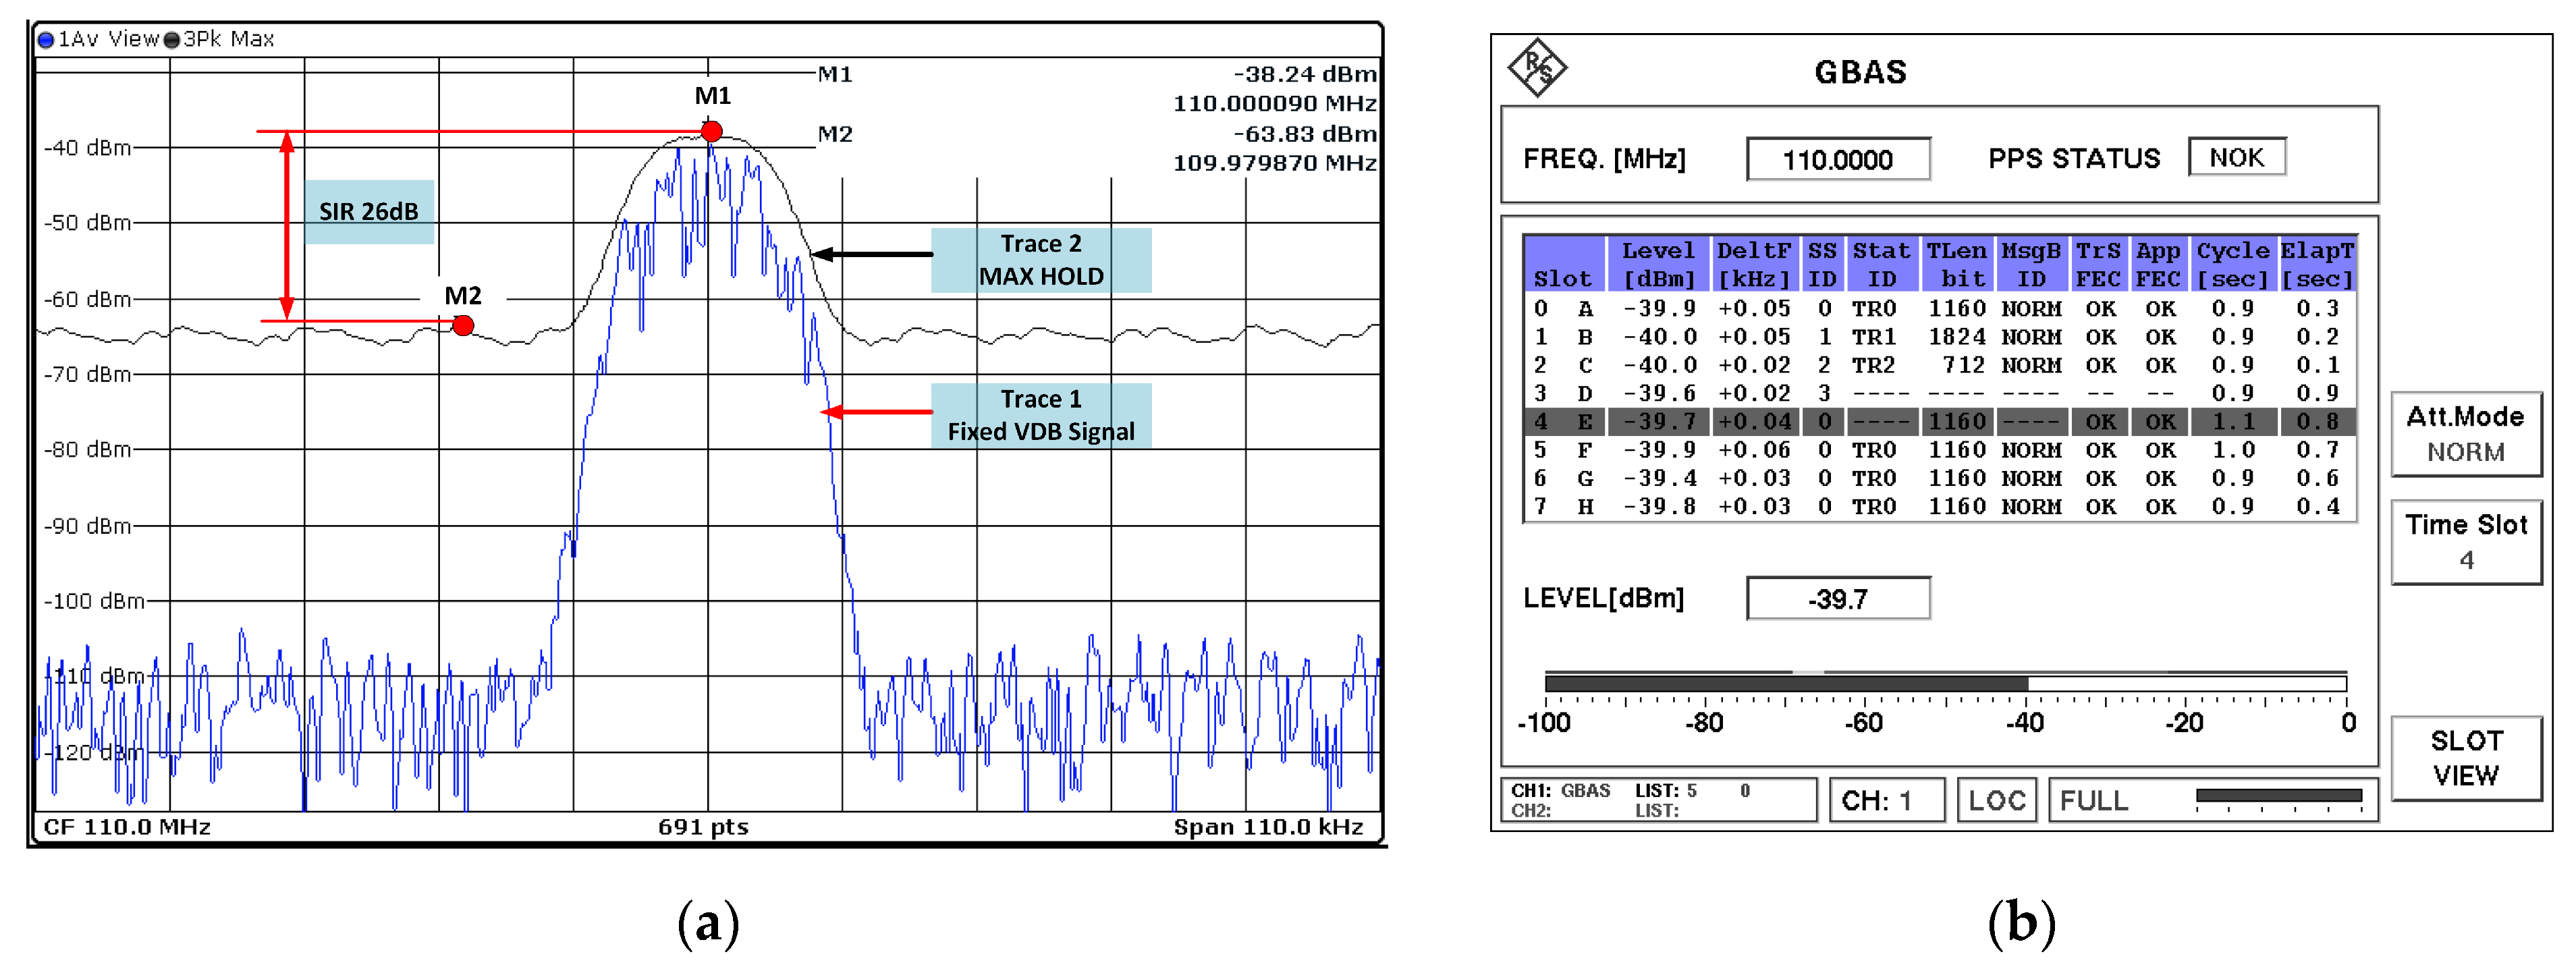Click the red M1 marker dot
Viewport: 2576px width, 967px height.
[x=711, y=132]
